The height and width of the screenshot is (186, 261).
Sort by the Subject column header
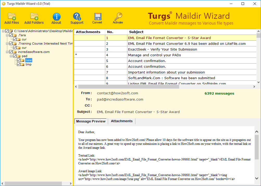click(x=192, y=32)
